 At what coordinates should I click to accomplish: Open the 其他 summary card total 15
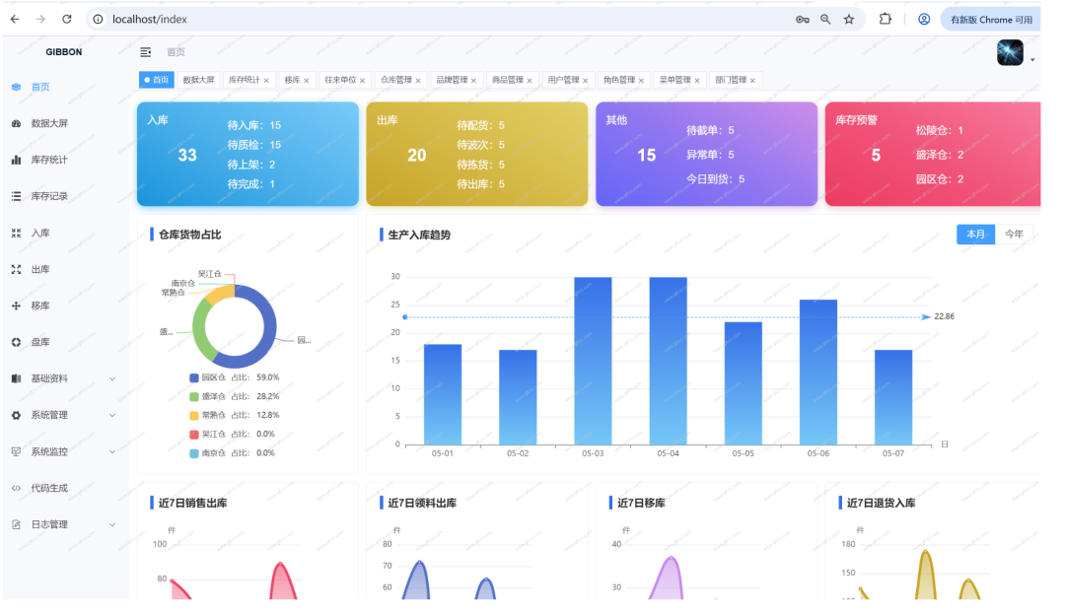coord(647,156)
